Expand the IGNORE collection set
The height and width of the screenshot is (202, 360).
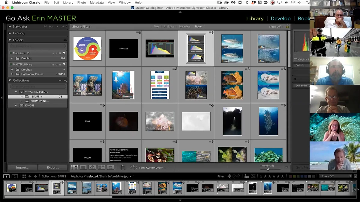coord(16,105)
